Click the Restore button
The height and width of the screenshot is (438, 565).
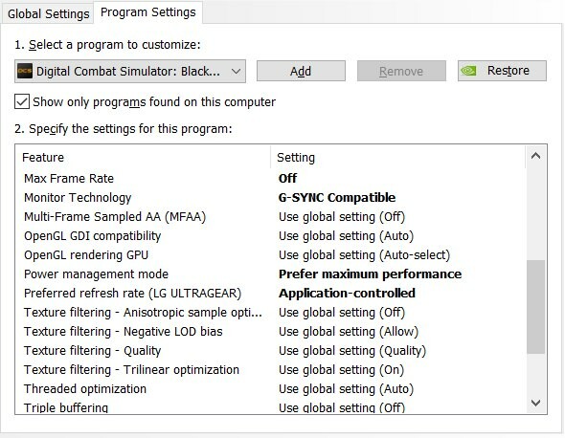pyautogui.click(x=502, y=71)
